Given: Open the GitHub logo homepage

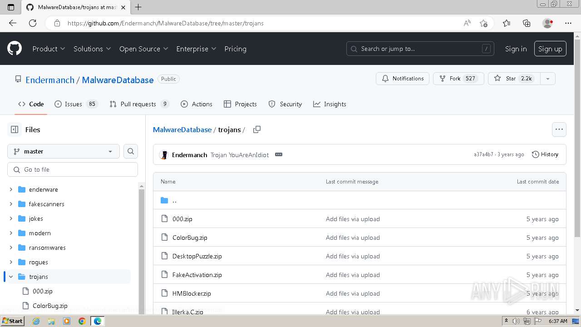Looking at the screenshot, I should [x=15, y=49].
